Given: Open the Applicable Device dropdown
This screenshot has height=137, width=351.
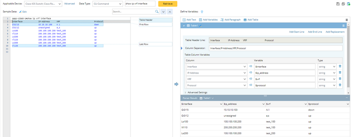Looking at the screenshot, I should pyautogui.click(x=43, y=4).
